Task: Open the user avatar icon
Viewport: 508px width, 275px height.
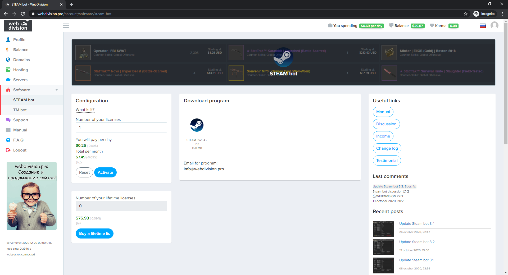Action: (494, 25)
